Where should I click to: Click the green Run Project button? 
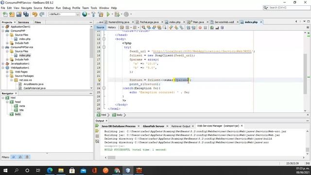108,14
